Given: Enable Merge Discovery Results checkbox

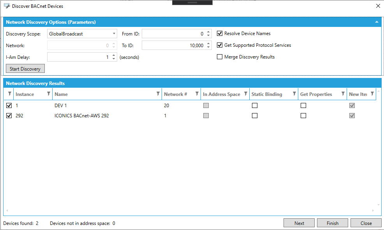Looking at the screenshot, I should pos(220,57).
